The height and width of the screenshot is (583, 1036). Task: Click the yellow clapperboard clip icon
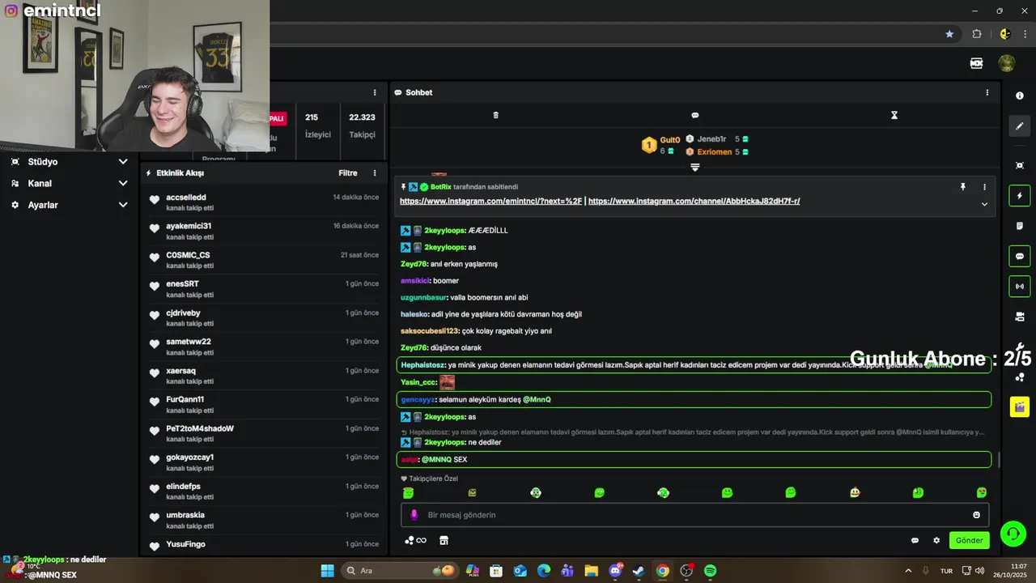pyautogui.click(x=1019, y=406)
